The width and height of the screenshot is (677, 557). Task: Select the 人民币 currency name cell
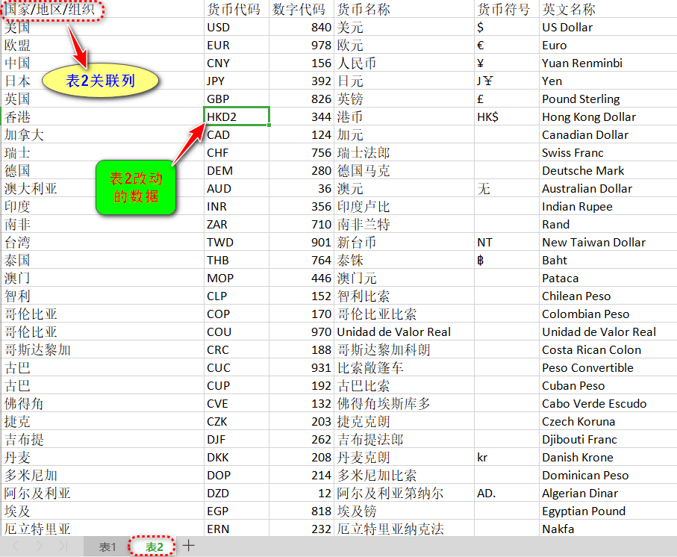403,63
